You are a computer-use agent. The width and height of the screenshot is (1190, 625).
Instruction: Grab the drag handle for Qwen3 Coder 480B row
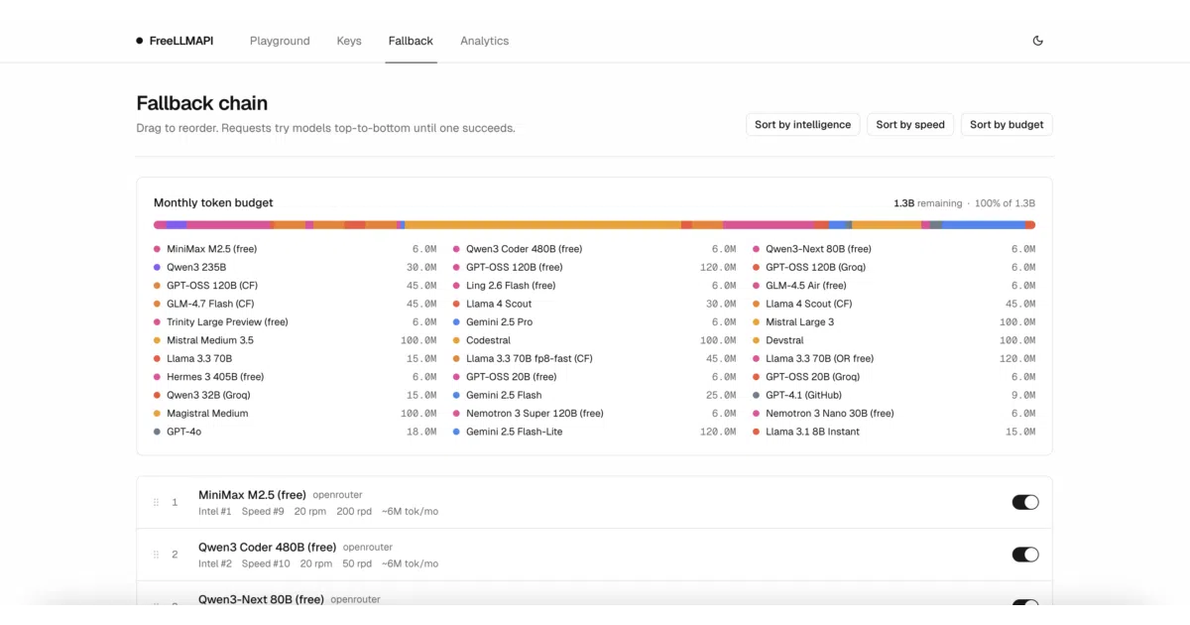(156, 554)
